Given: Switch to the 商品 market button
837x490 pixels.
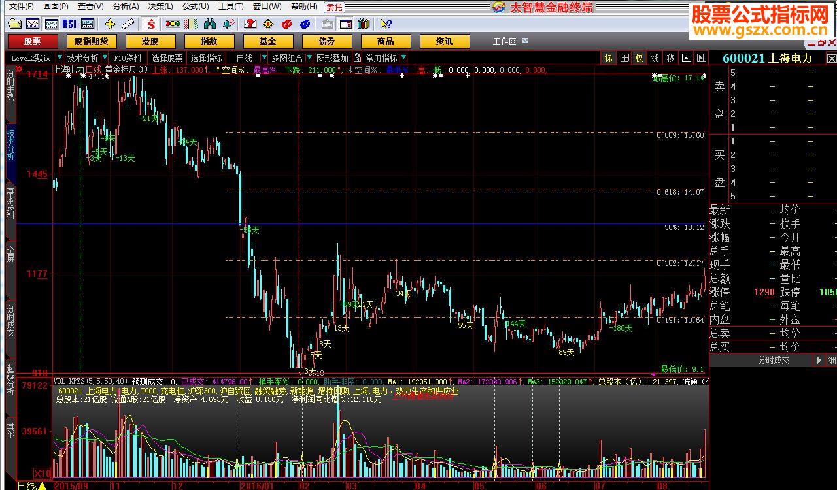Looking at the screenshot, I should click(x=386, y=41).
